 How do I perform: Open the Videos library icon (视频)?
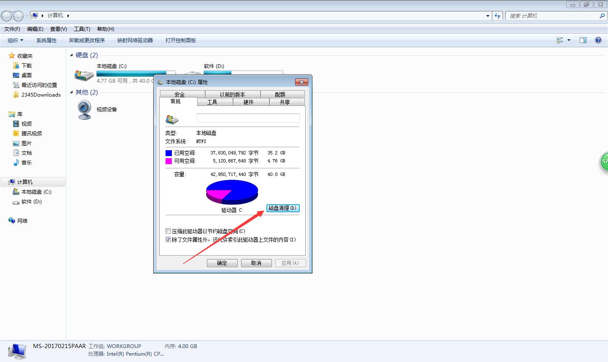(x=16, y=124)
